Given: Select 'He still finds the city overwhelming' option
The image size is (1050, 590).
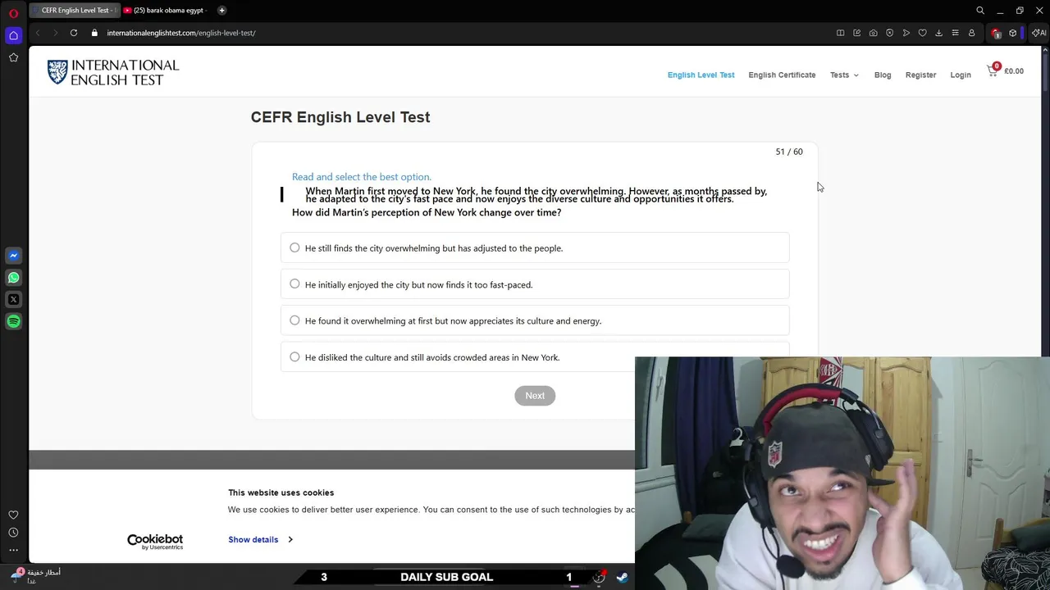Looking at the screenshot, I should pos(535,248).
